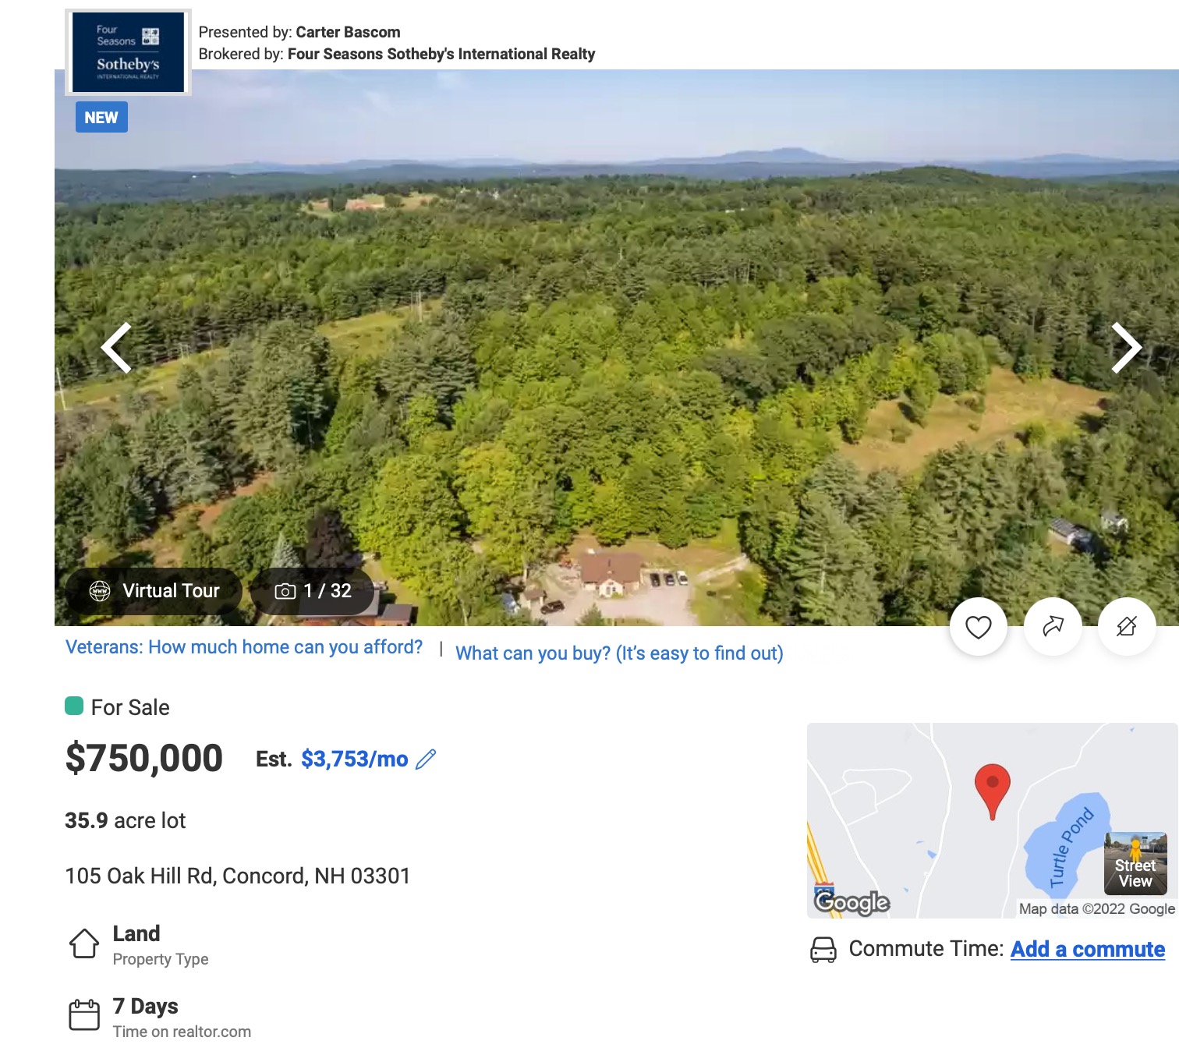Open Street View thumbnail on map
The height and width of the screenshot is (1062, 1179).
1135,863
